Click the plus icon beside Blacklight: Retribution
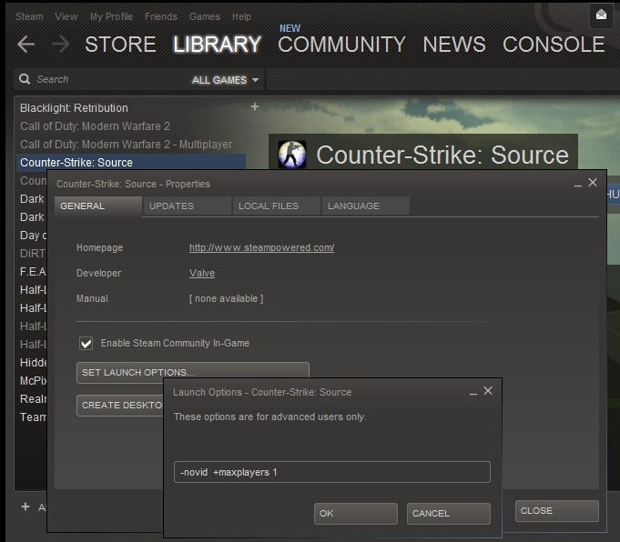Viewport: 620px width, 542px height. point(255,107)
